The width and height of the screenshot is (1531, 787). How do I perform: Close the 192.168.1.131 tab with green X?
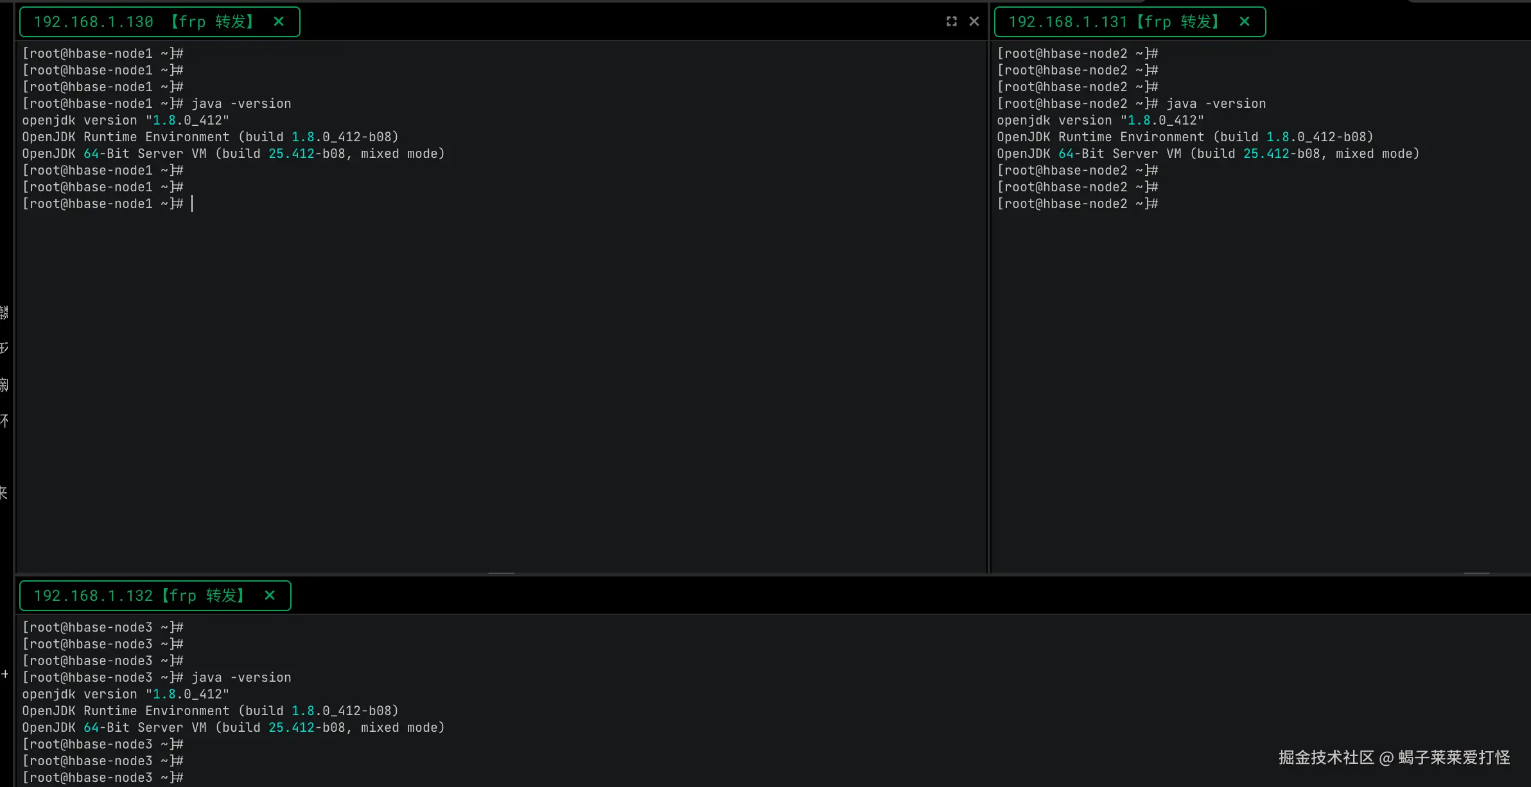pos(1244,22)
